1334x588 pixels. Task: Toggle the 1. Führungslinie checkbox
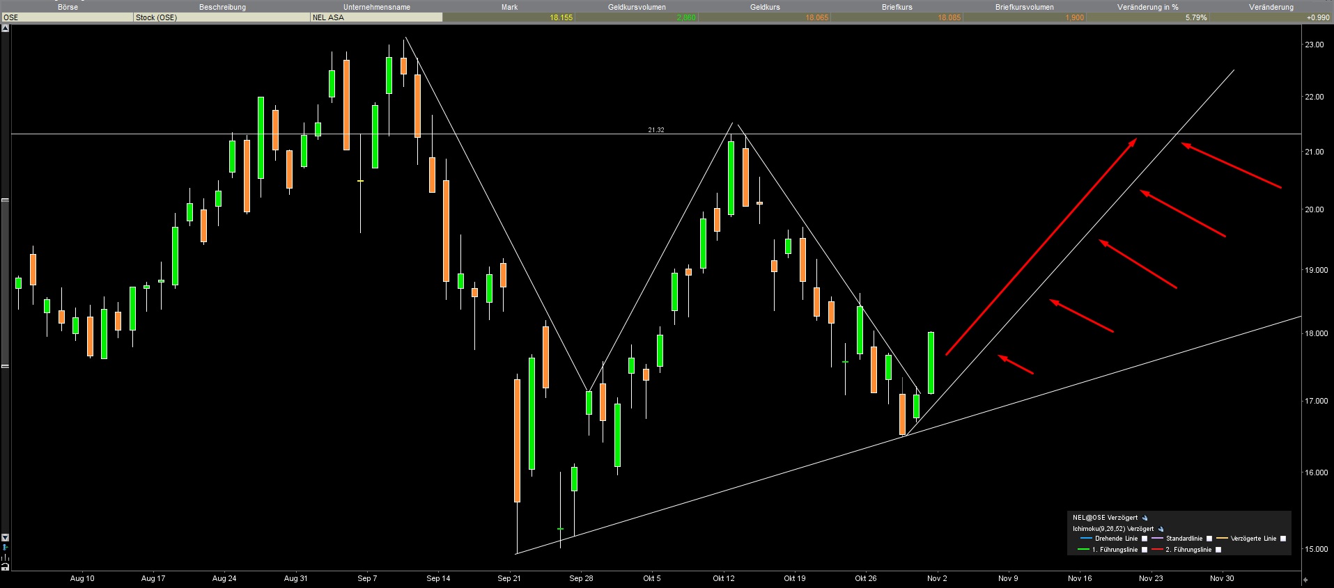click(x=1144, y=550)
